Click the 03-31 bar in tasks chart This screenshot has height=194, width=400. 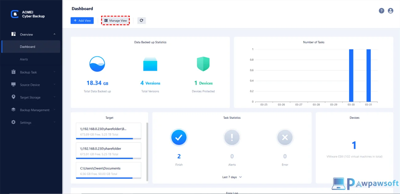pos(368,76)
